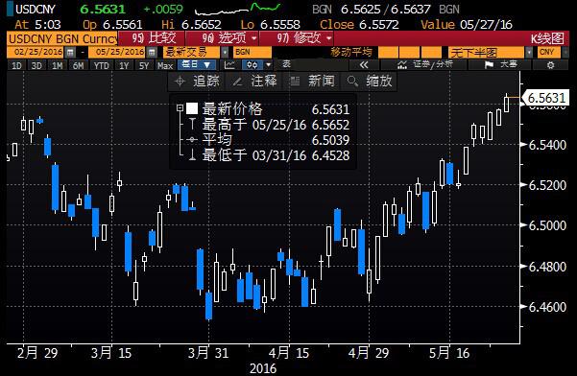
Task: Open chart settings gear icon
Action: 550,65
